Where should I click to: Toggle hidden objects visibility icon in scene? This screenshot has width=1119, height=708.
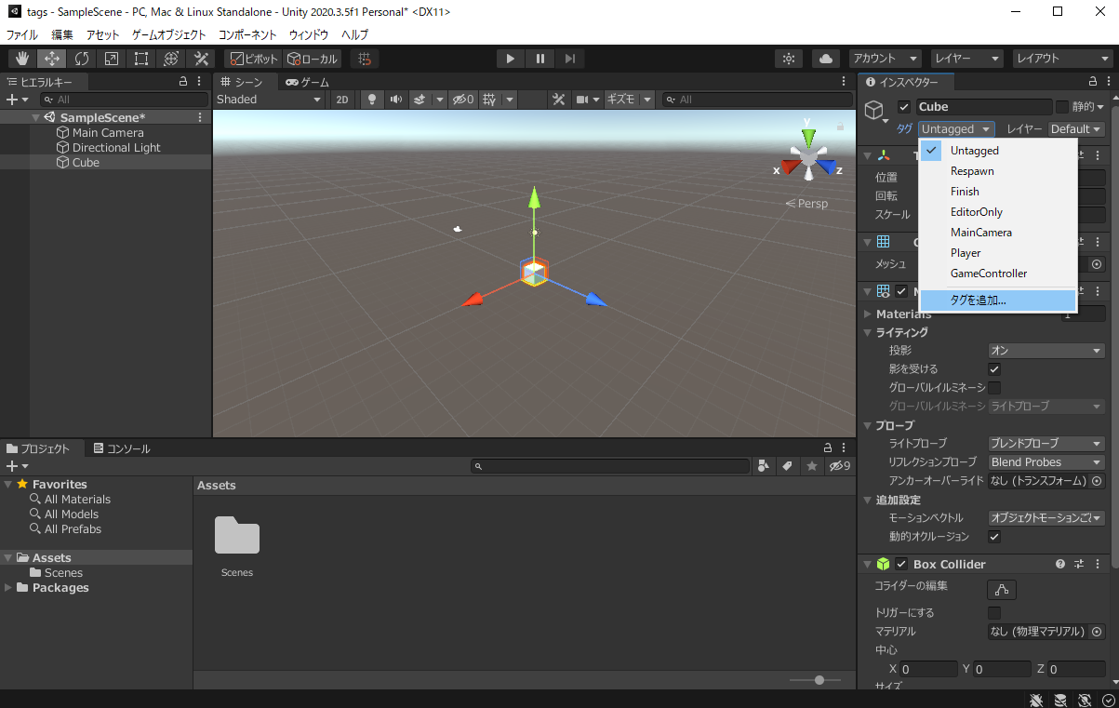tap(462, 100)
